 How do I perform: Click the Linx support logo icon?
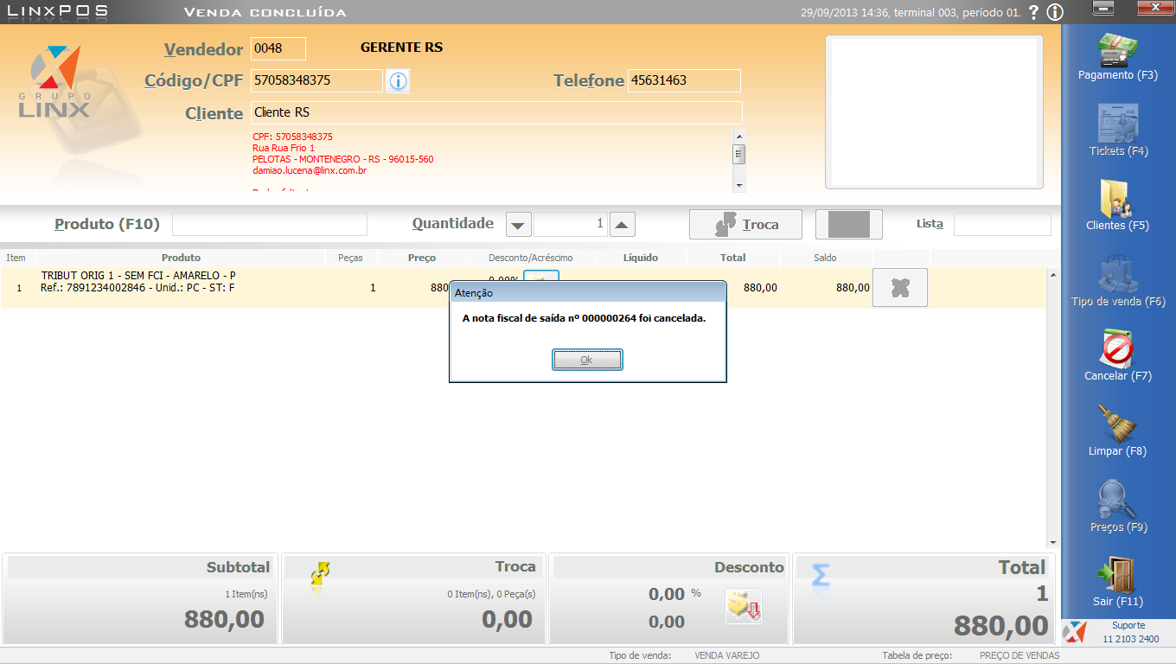pos(1074,632)
